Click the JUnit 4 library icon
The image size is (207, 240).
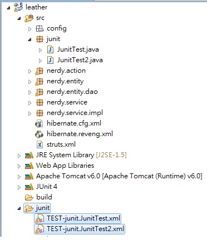tap(29, 187)
